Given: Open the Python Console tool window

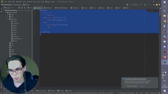Looking at the screenshot, I should [41, 91].
